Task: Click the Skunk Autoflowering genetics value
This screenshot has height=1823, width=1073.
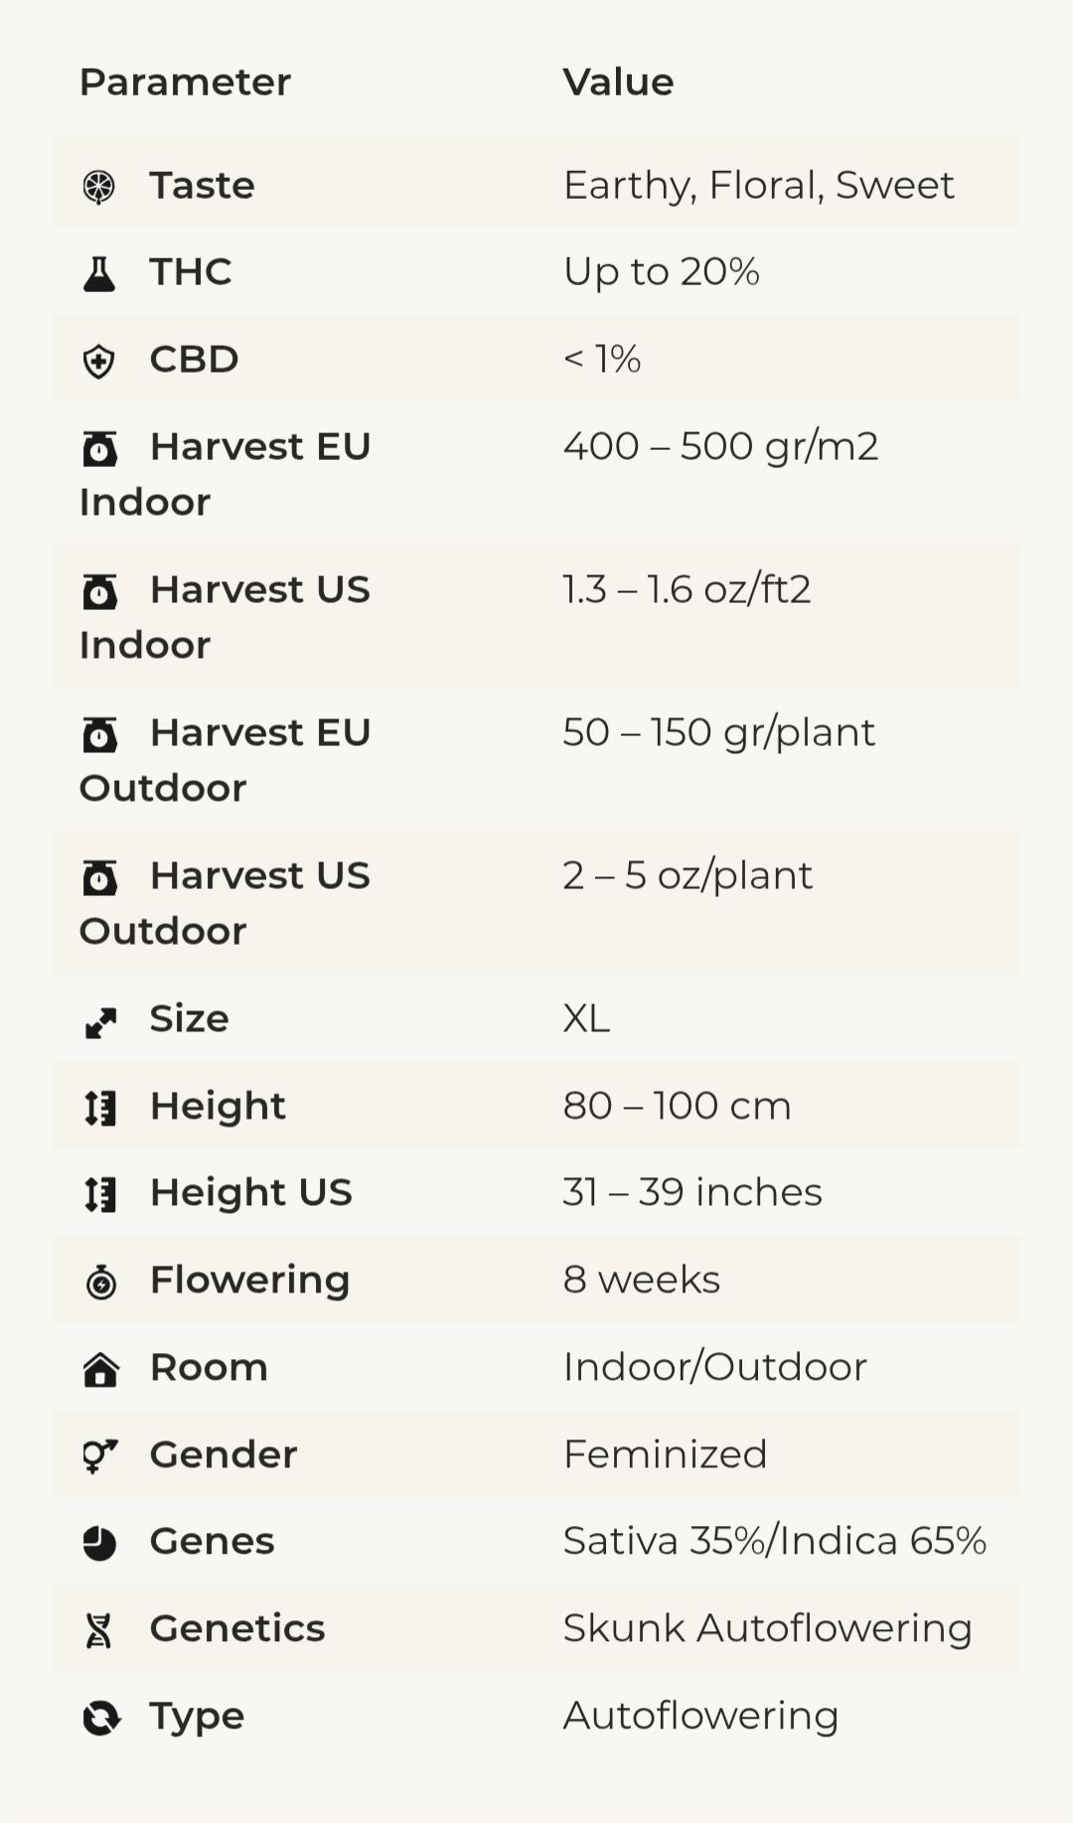Action: pos(767,1628)
